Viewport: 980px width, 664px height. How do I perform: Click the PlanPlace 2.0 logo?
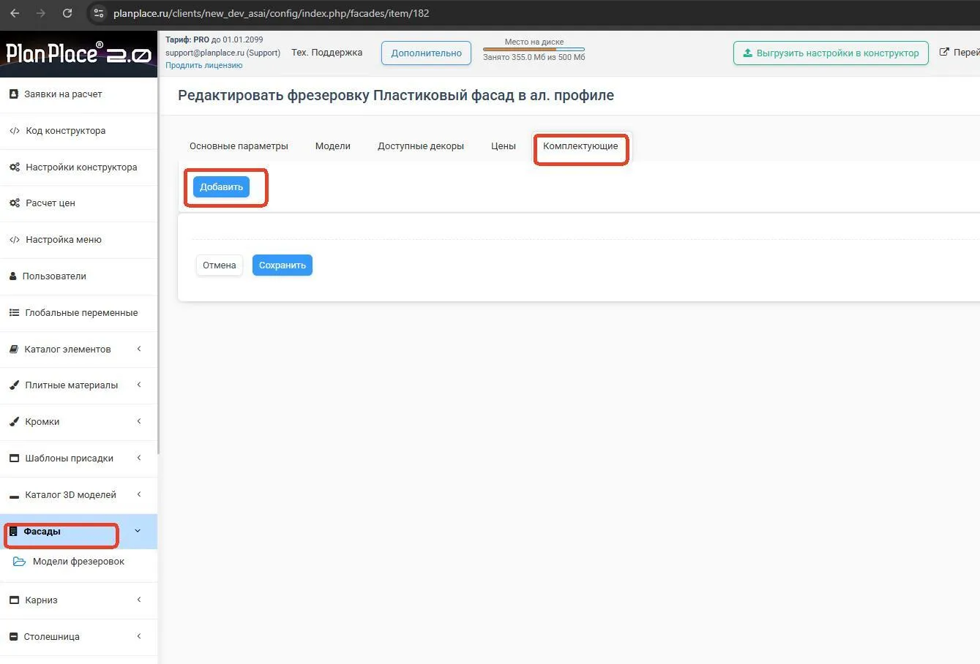(x=78, y=53)
